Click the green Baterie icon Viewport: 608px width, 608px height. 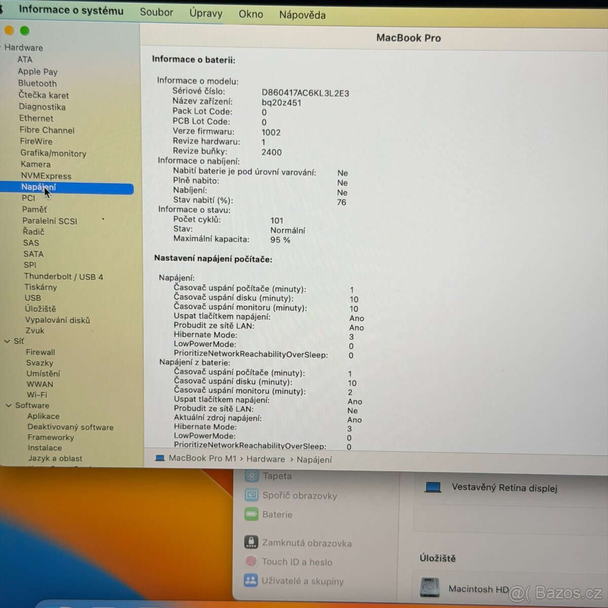point(251,514)
